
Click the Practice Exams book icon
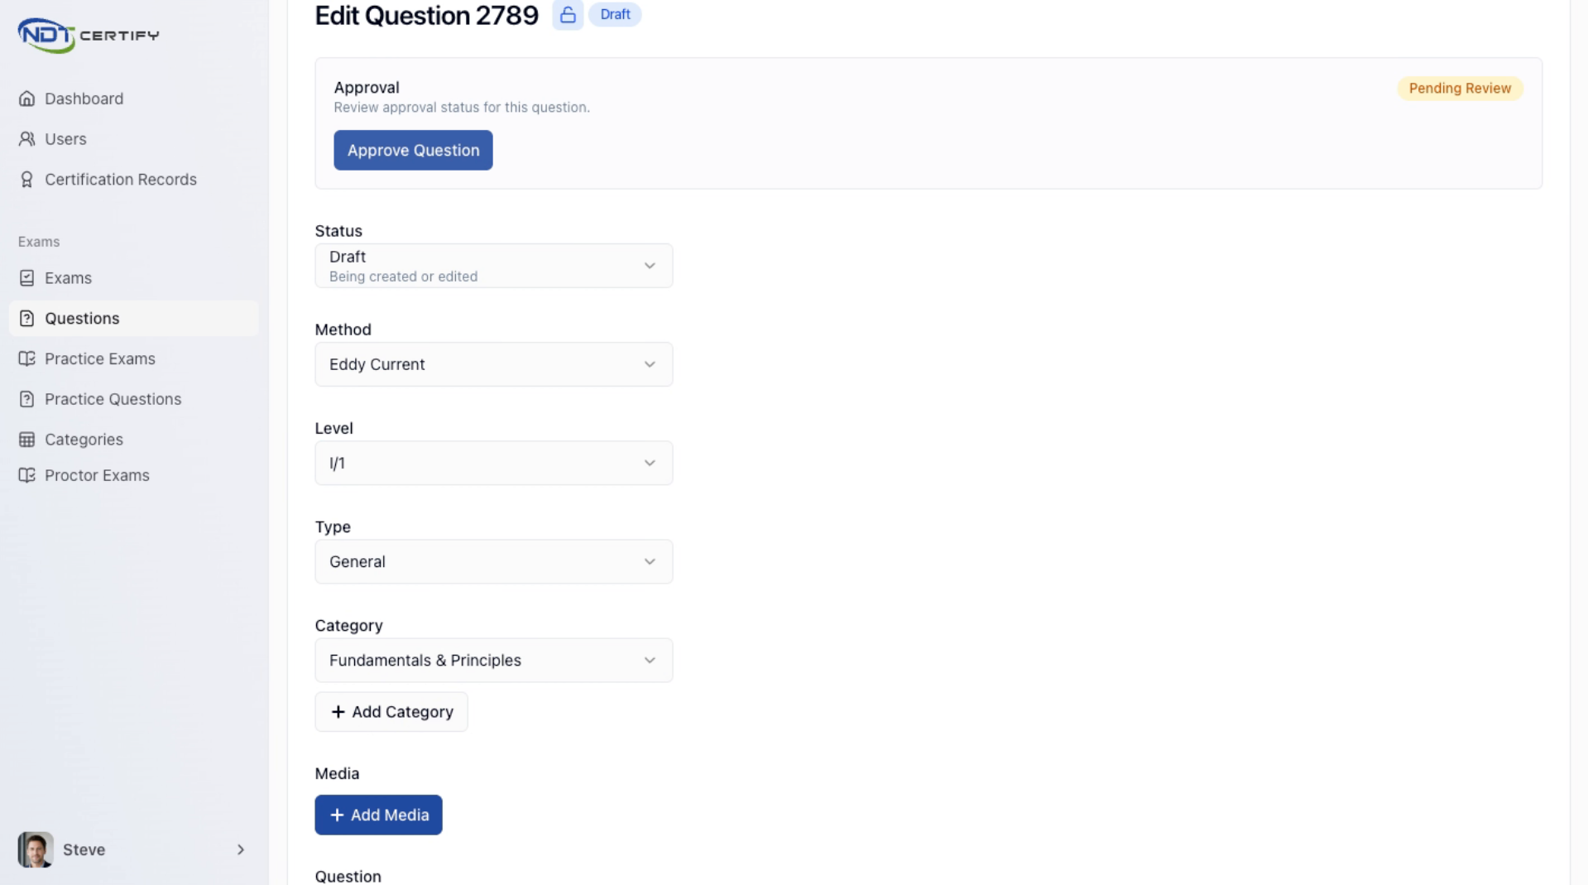[x=27, y=358]
